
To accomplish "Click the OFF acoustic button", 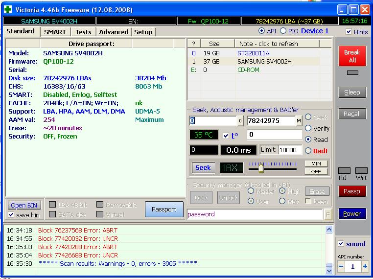I will click(316, 171).
